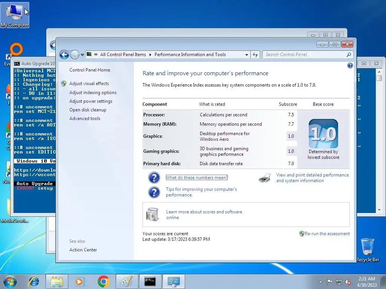The height and width of the screenshot is (289, 386).
Task: Maximize the right background console window
Action: 364,63
